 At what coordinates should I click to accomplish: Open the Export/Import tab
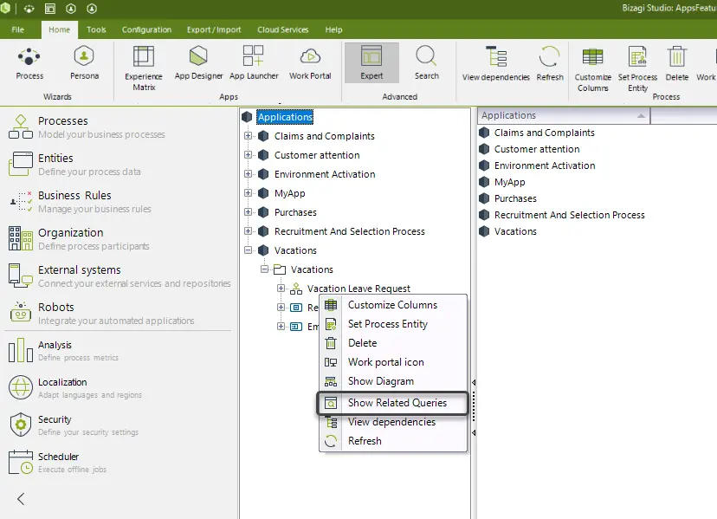pyautogui.click(x=214, y=29)
